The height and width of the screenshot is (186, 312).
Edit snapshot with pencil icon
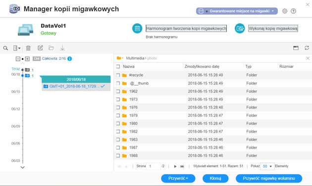click(40, 48)
